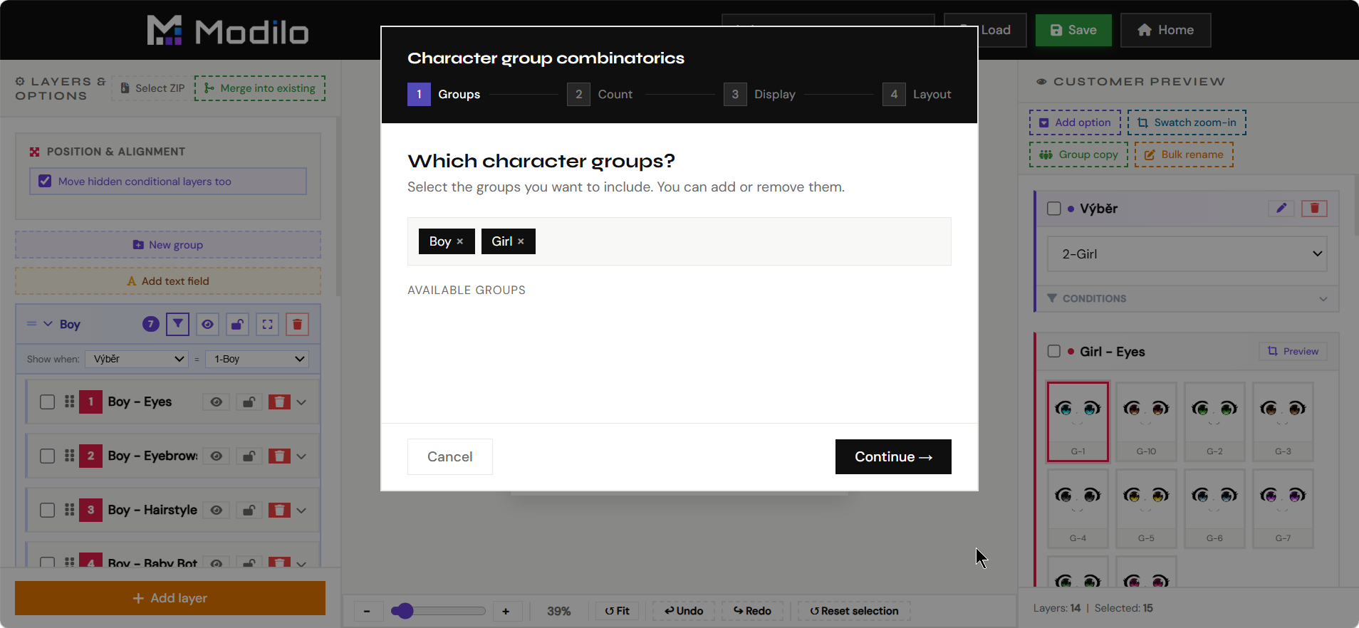Cancel the character group combinatorics dialog
This screenshot has height=628, width=1359.
coord(449,456)
